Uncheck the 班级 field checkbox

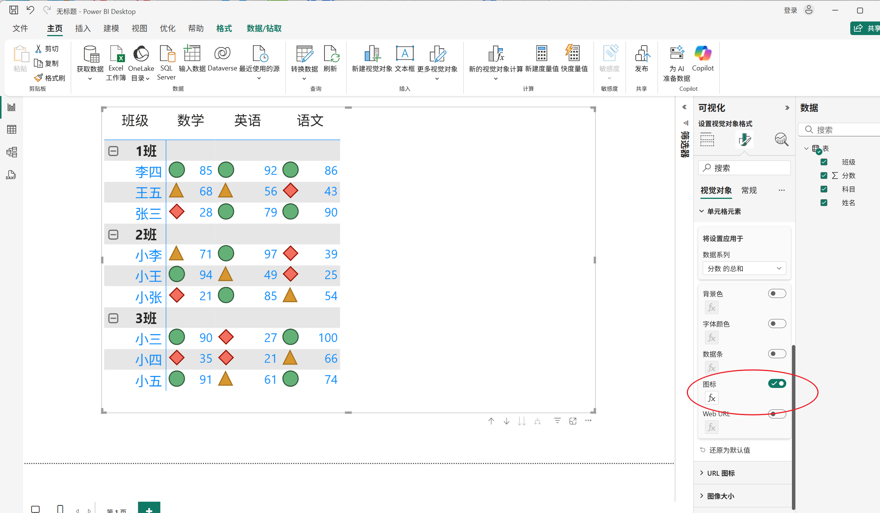click(824, 162)
